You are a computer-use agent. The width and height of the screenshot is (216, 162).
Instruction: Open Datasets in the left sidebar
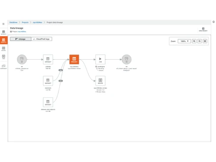(x=3, y=32)
